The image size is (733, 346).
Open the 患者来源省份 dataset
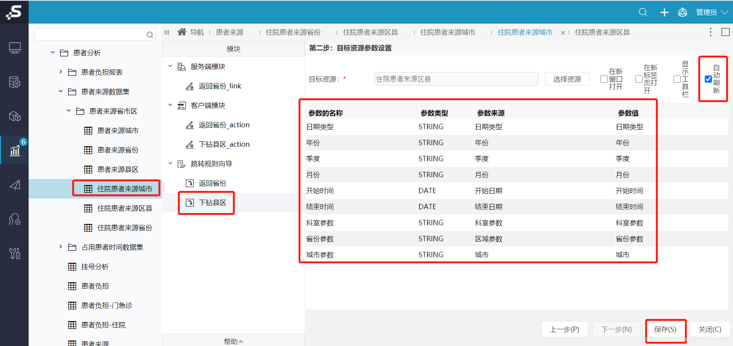118,150
